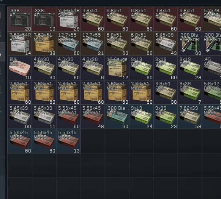
Task: Select the 6.8x51 FMJ ammo box
Action: point(166,92)
